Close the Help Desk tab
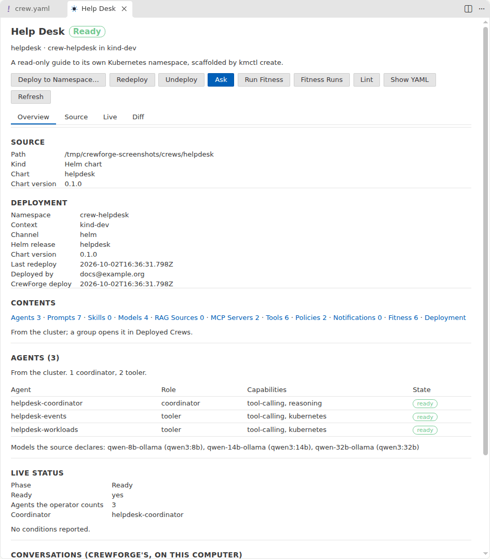The width and height of the screenshot is (490, 559). 124,8
